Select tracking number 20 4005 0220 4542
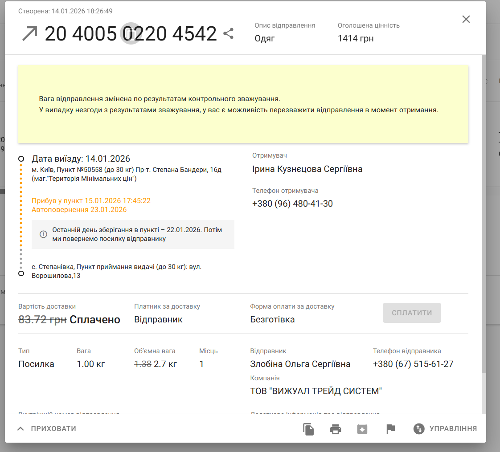Screen dimensions: 500x452 pos(131,33)
